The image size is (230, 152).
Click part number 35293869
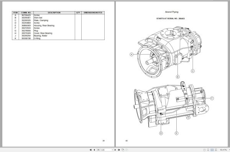26,23
